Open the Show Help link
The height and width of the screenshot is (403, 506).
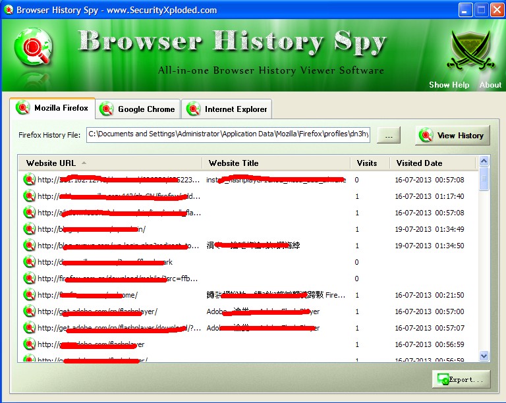click(x=449, y=85)
